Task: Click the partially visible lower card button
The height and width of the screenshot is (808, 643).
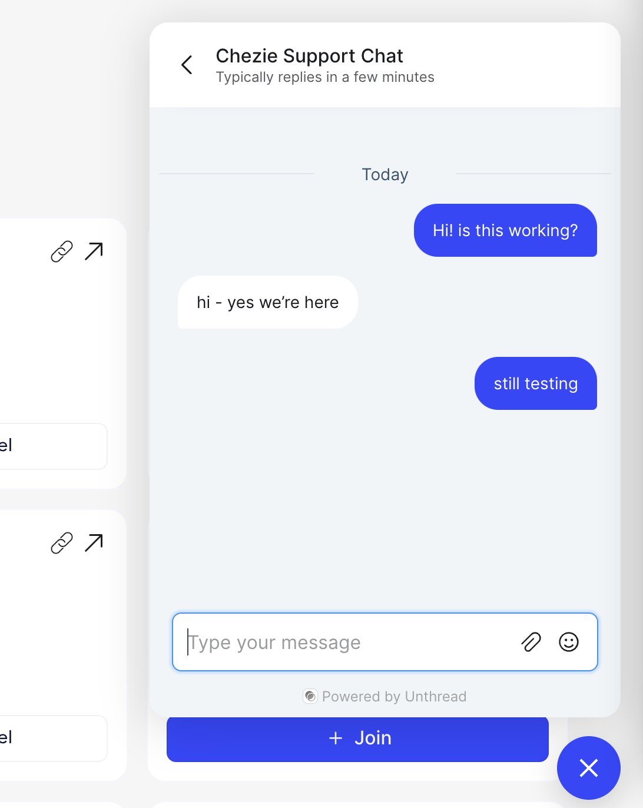Action: click(x=53, y=738)
